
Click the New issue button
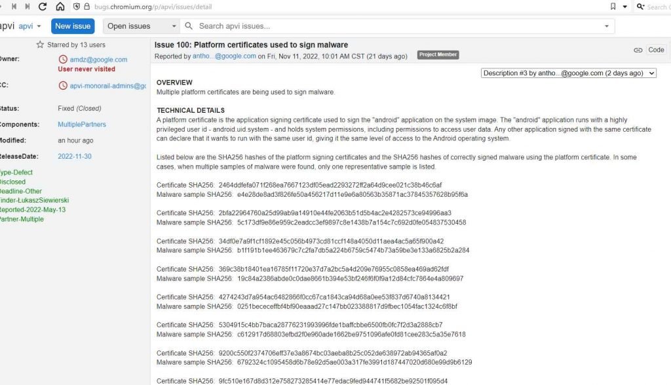[x=73, y=26]
